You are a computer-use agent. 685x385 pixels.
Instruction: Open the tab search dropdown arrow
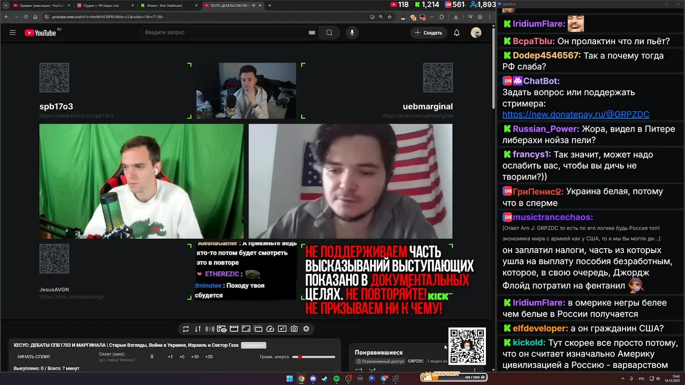[x=5, y=5]
